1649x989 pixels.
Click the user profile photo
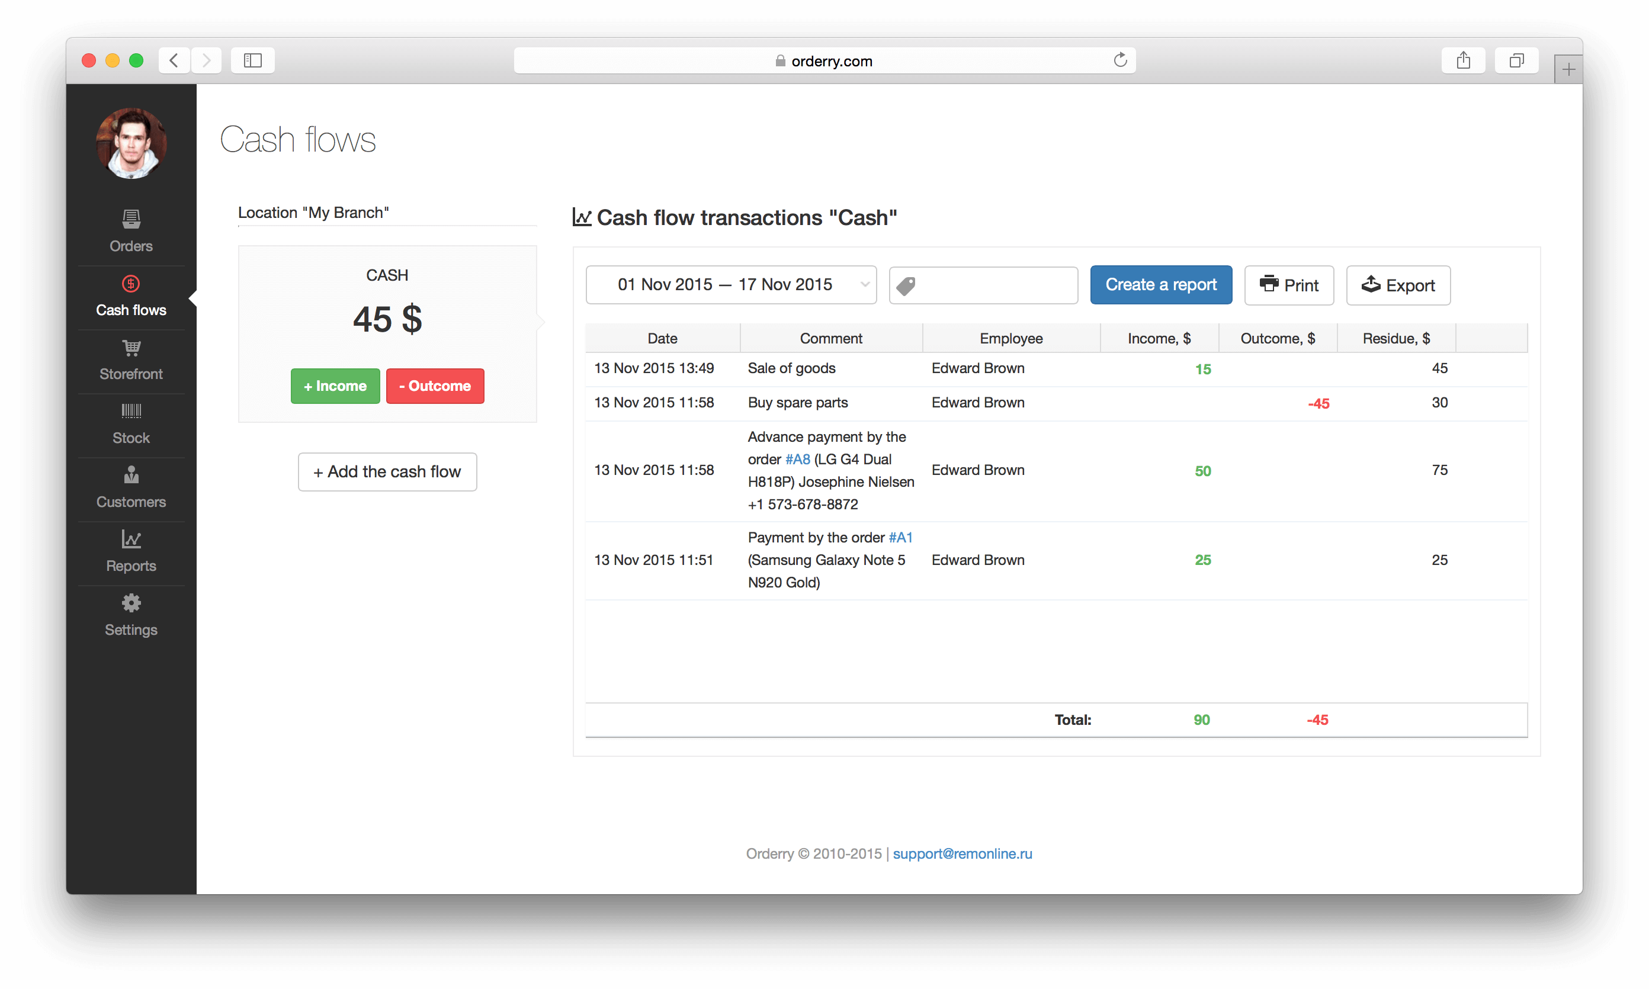click(x=131, y=143)
